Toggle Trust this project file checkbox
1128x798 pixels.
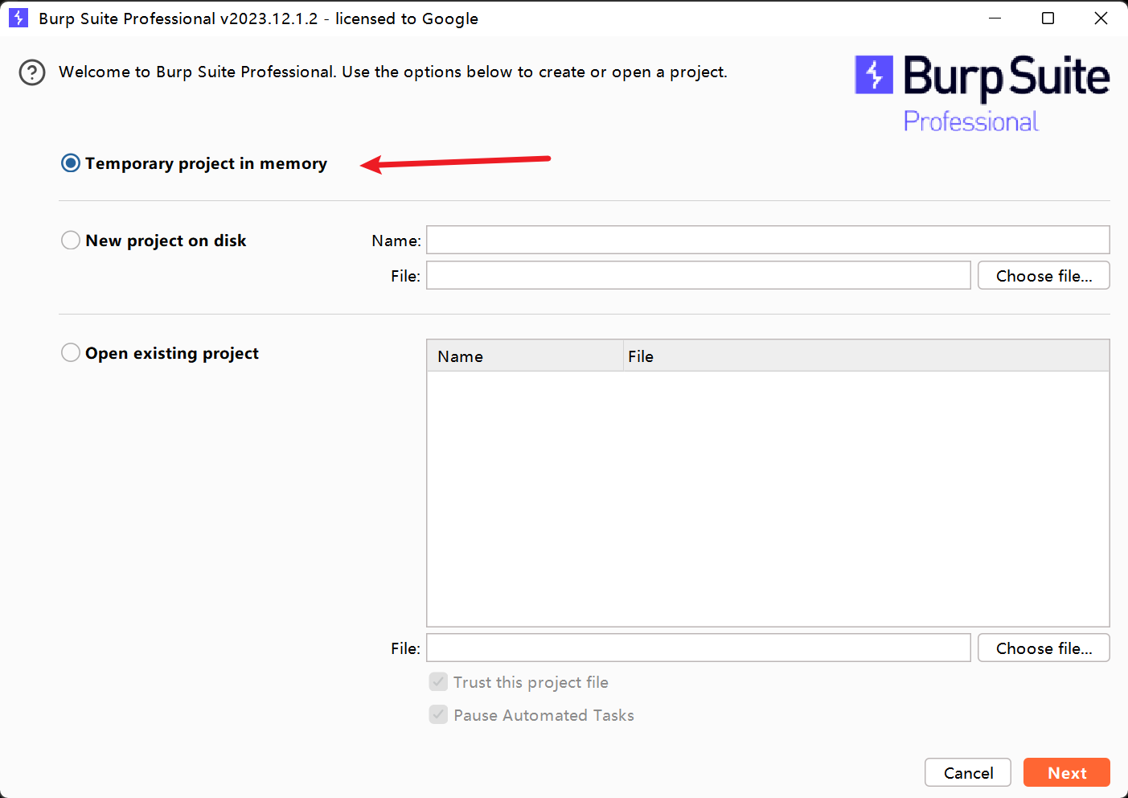(438, 682)
